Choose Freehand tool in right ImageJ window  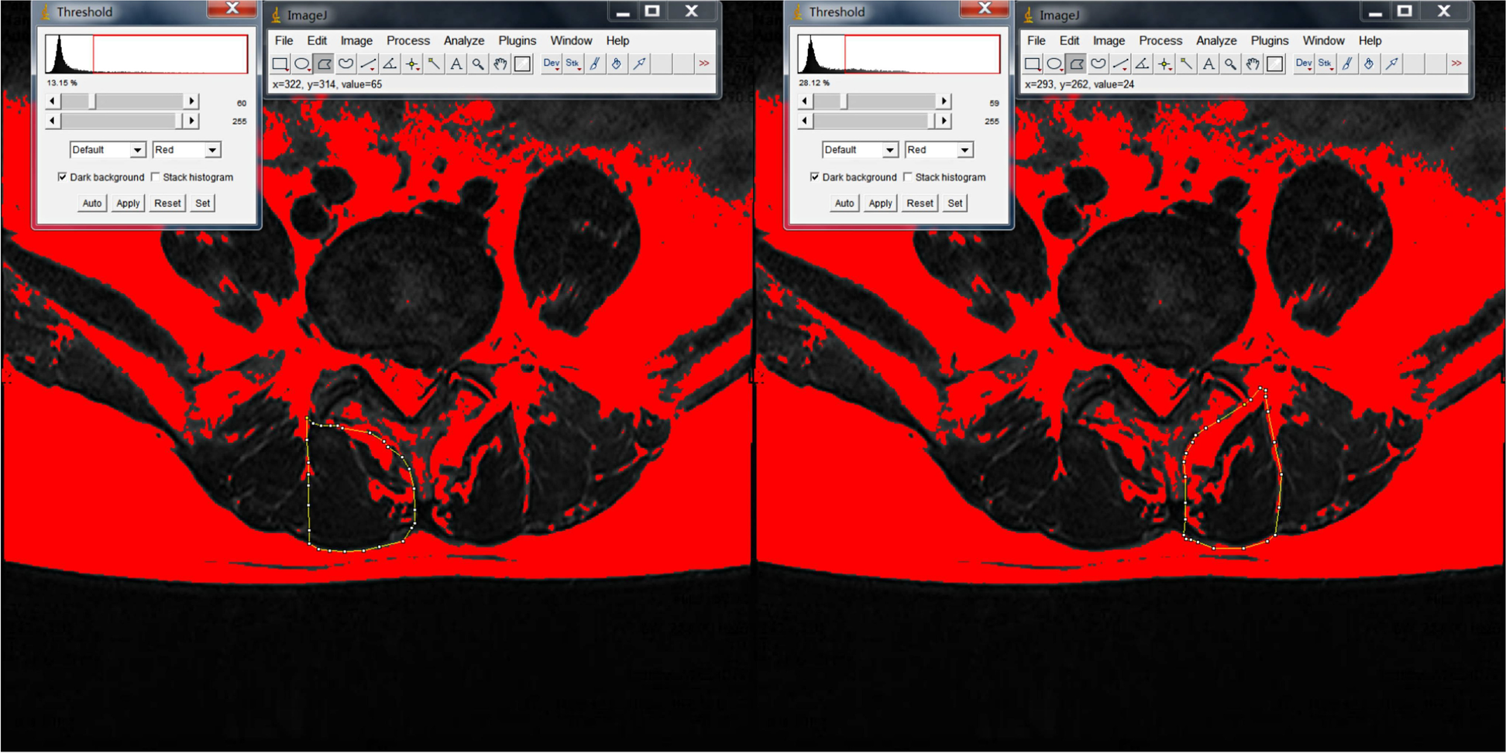click(x=1099, y=64)
